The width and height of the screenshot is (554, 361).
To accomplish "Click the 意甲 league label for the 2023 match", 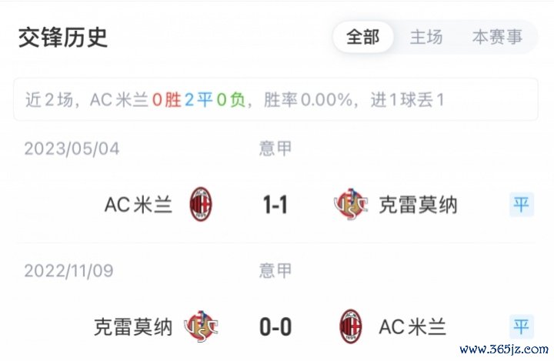I will click(x=275, y=149).
